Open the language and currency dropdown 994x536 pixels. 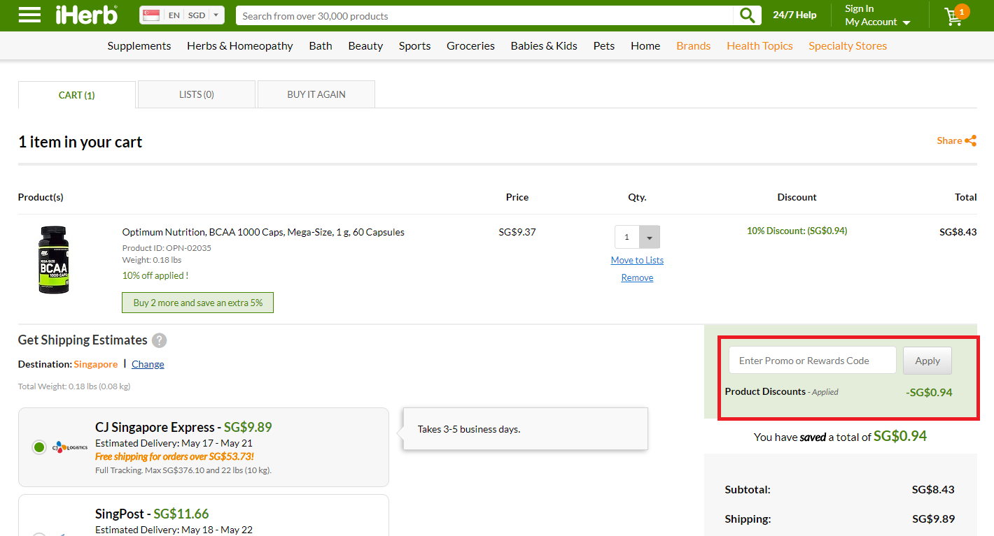pyautogui.click(x=182, y=15)
